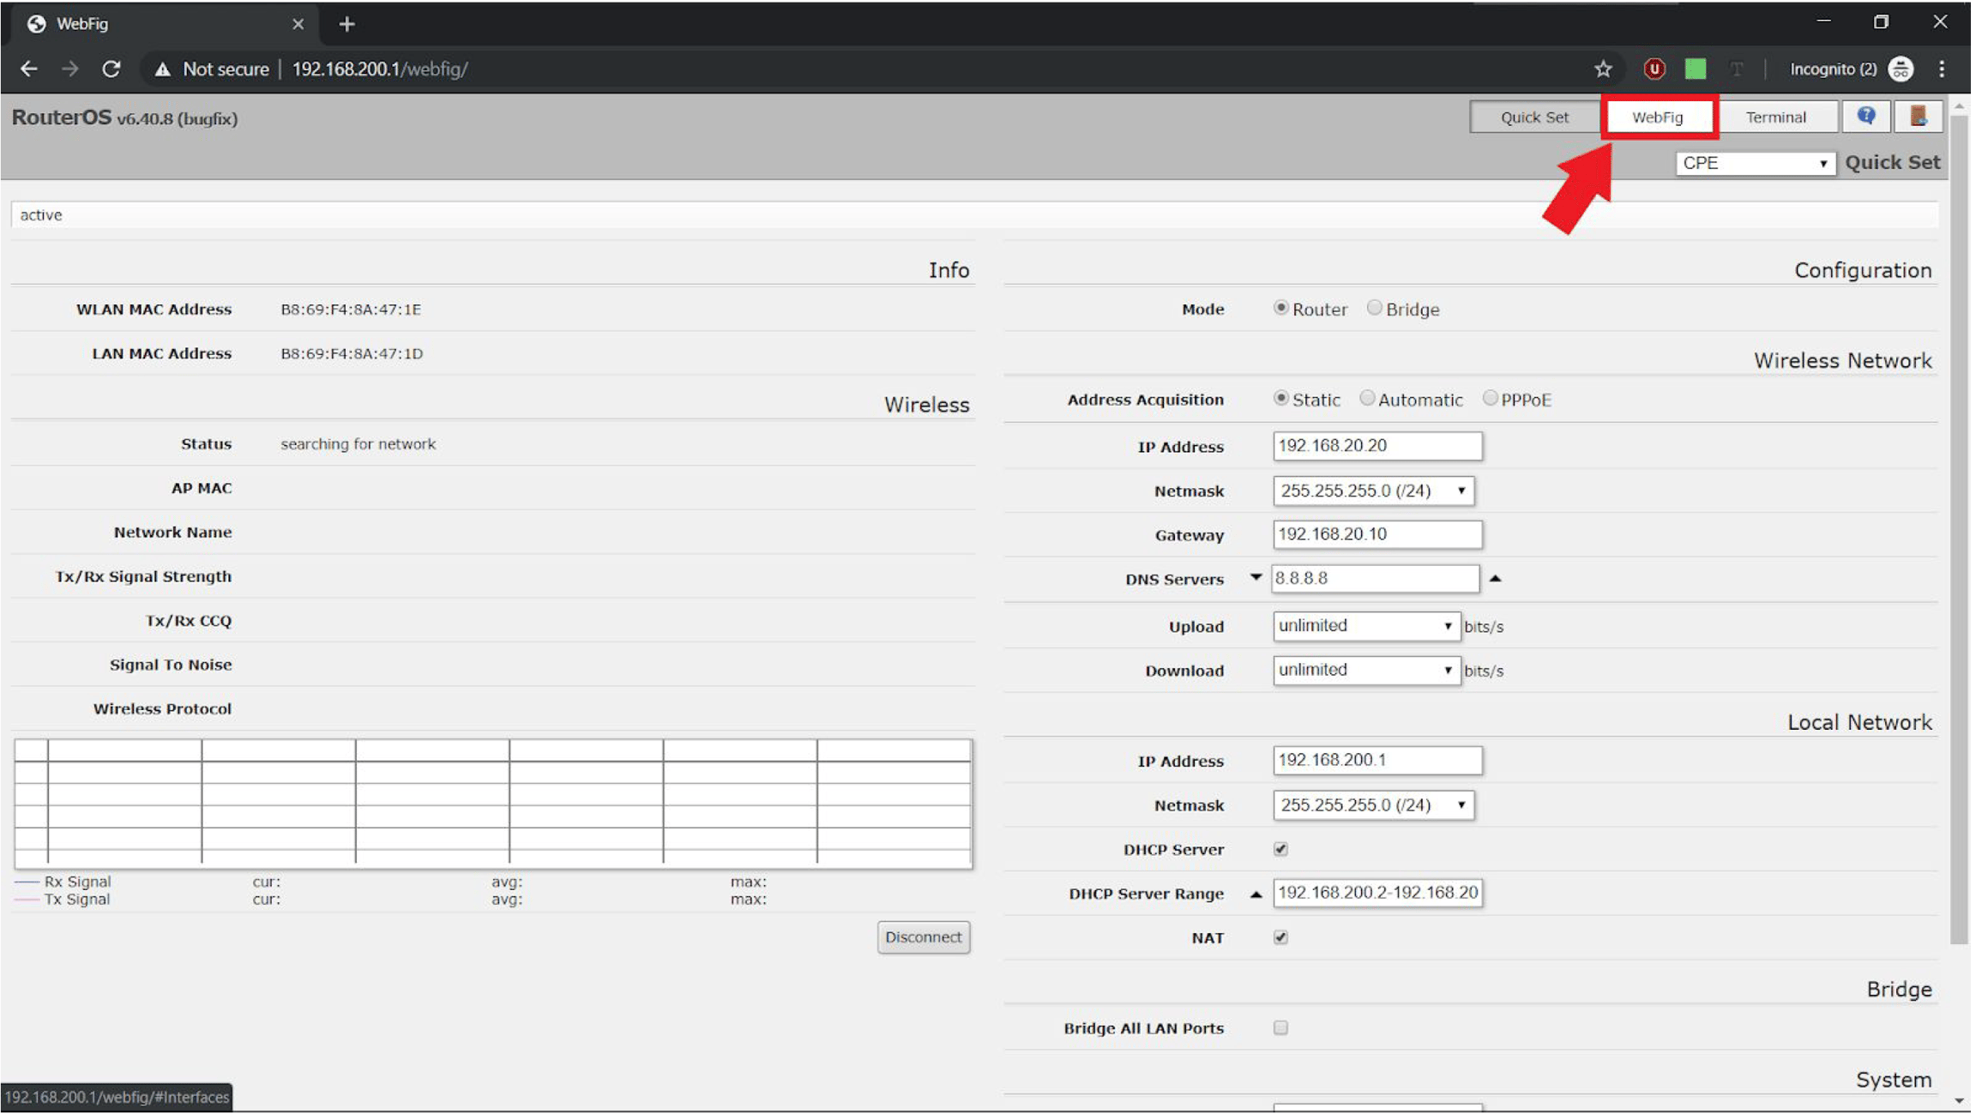Click the browser address bar URL

(380, 69)
